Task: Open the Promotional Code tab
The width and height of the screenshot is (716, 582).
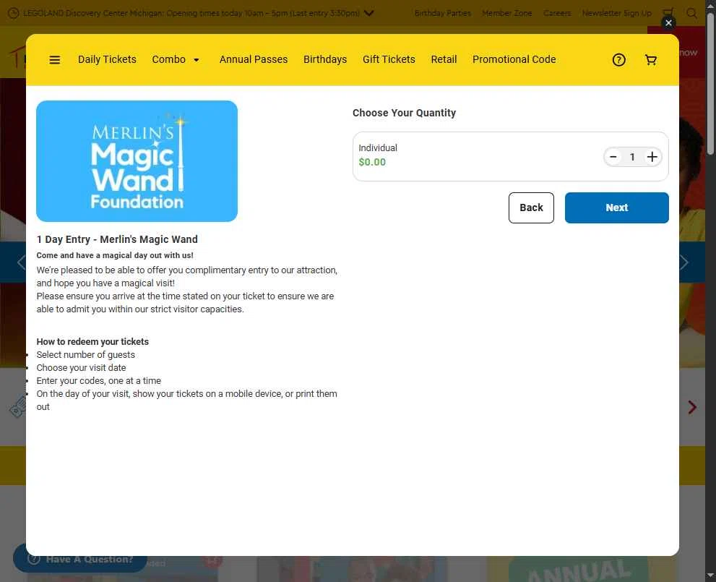Action: click(x=514, y=59)
